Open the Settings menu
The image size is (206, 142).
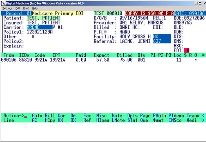click(7, 8)
